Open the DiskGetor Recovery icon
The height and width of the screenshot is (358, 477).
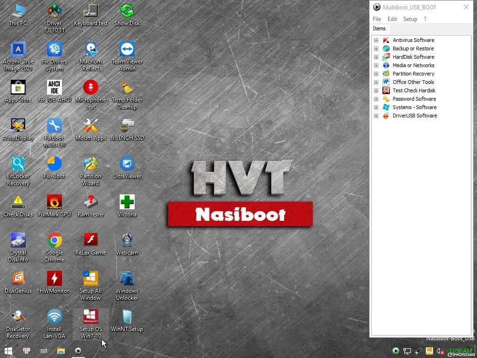(18, 324)
